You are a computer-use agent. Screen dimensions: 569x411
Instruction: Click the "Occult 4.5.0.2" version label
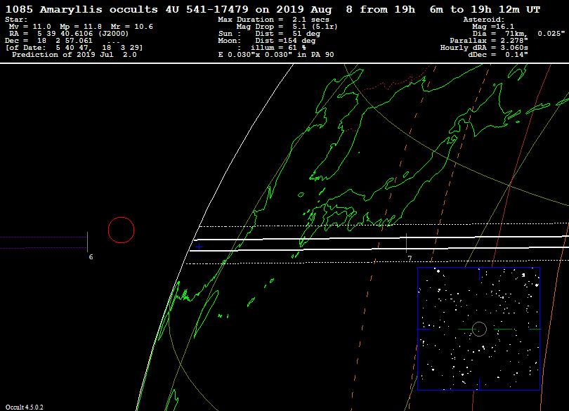(x=25, y=407)
